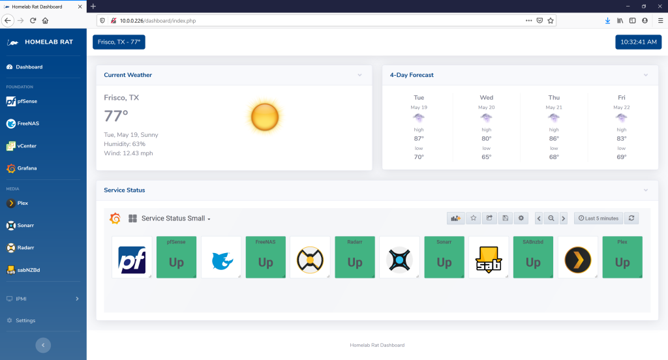Open the Radarr sidebar link

pos(20,248)
